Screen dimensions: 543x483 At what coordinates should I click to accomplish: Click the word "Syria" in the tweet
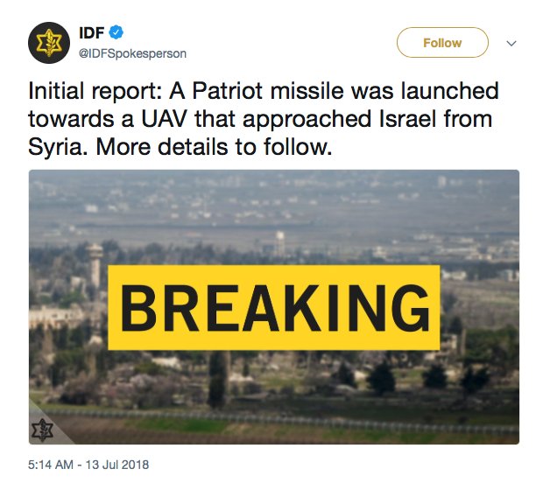(55, 147)
